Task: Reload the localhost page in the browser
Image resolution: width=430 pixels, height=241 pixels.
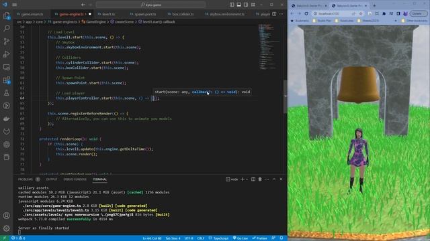Action: point(306,13)
